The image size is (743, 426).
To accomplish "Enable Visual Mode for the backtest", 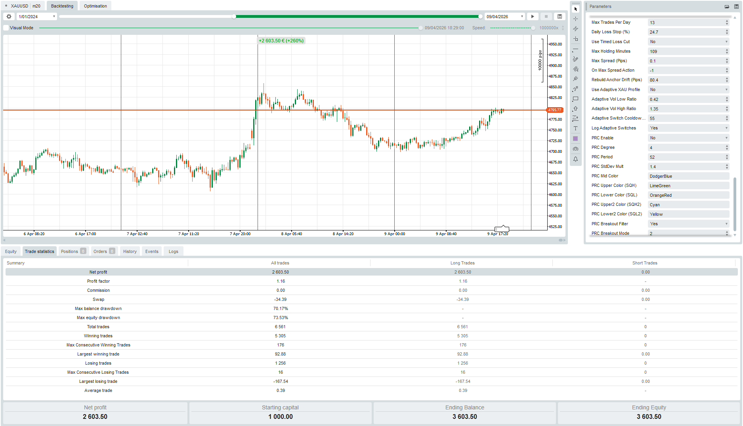I will pyautogui.click(x=6, y=28).
